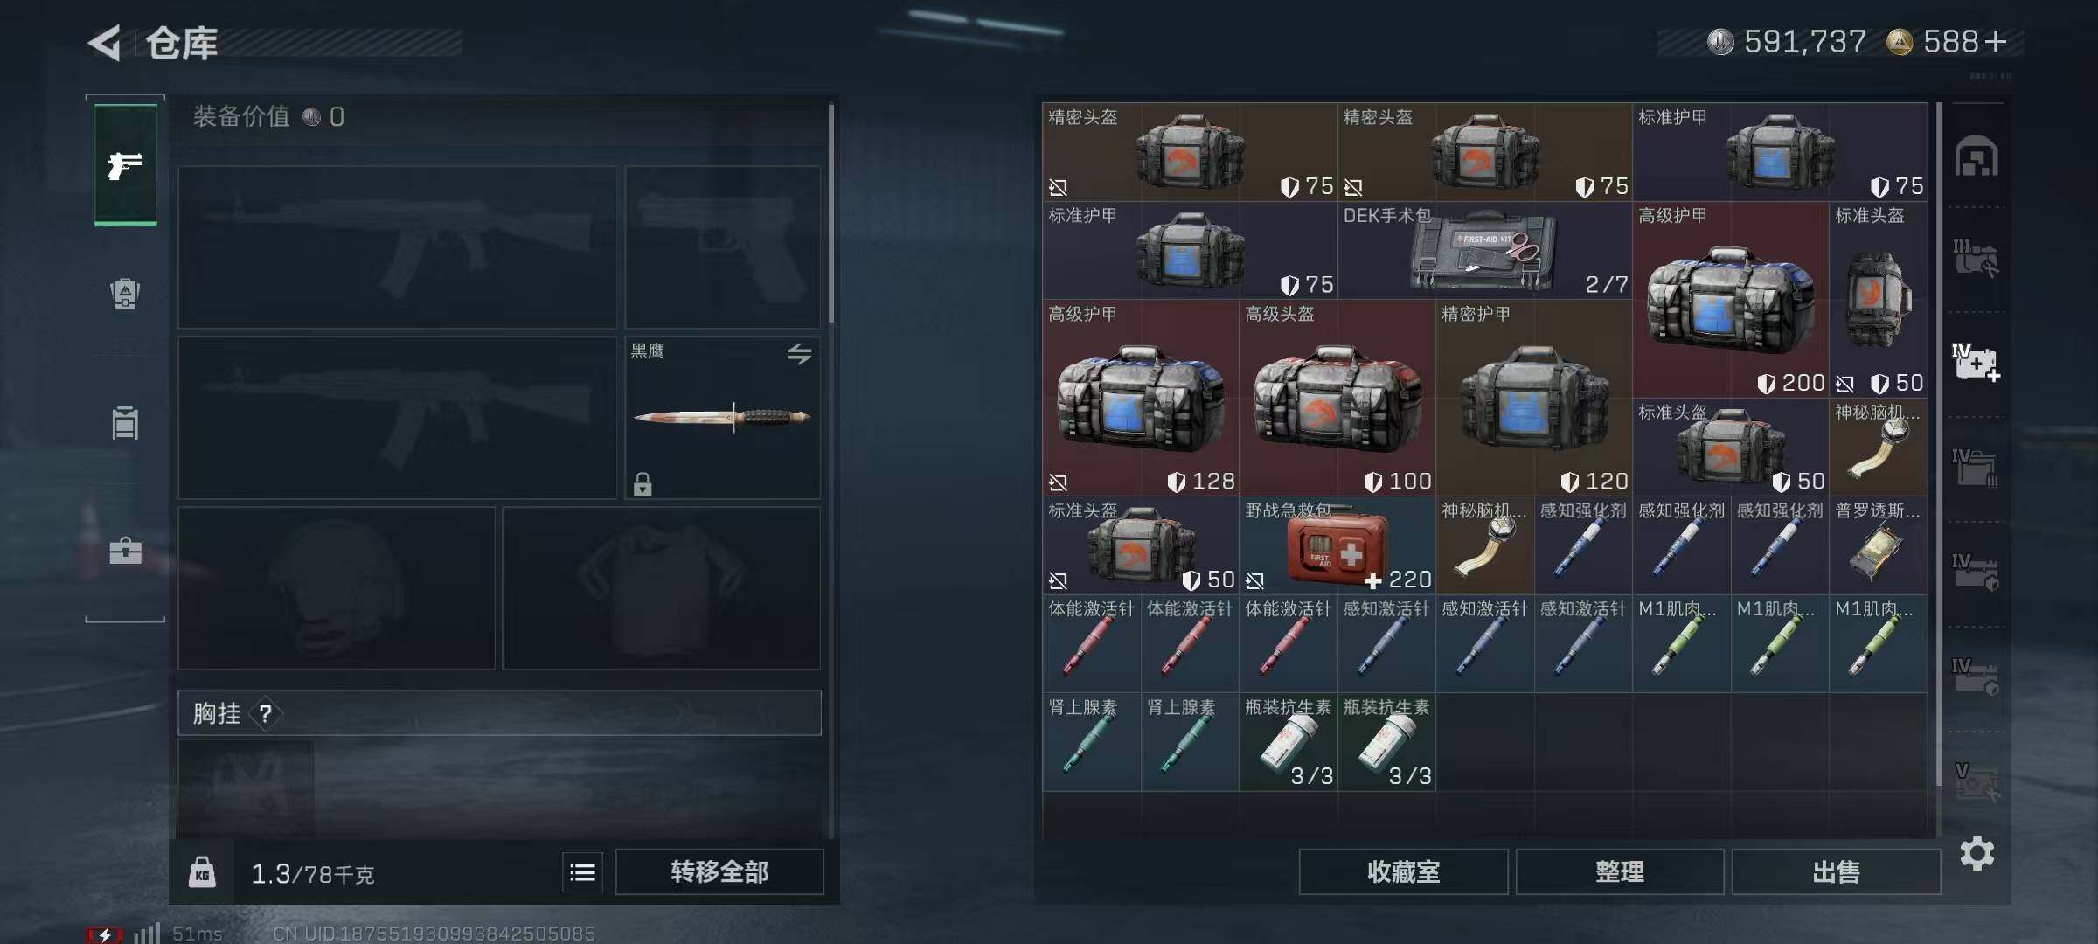Open the settings gear icon

(x=1976, y=853)
